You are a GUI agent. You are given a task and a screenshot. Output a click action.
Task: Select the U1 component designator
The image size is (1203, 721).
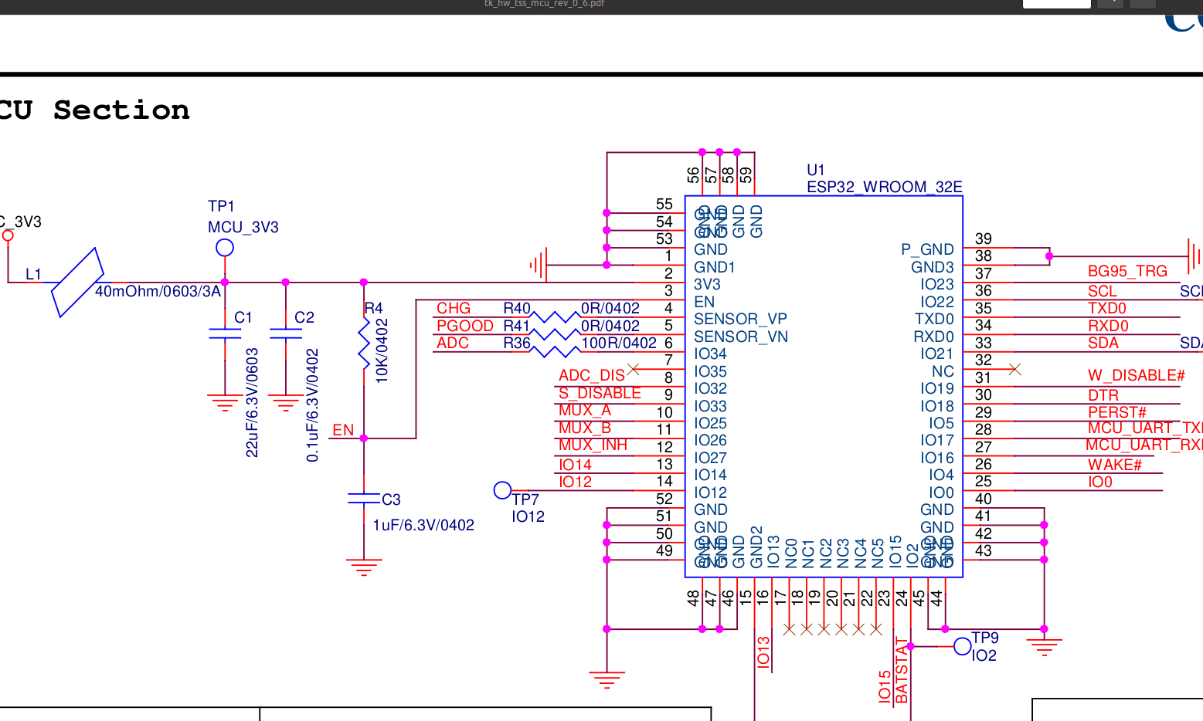point(816,170)
